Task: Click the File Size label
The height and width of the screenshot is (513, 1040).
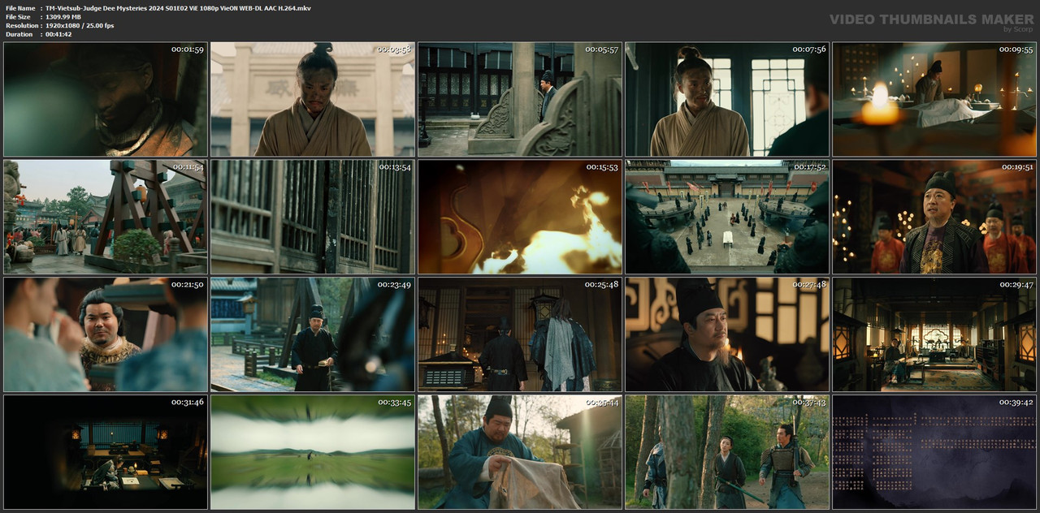Action: pyautogui.click(x=18, y=17)
